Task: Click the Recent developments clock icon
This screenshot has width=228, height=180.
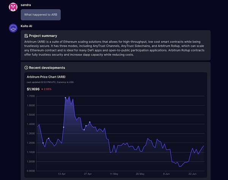Action: coord(26,68)
